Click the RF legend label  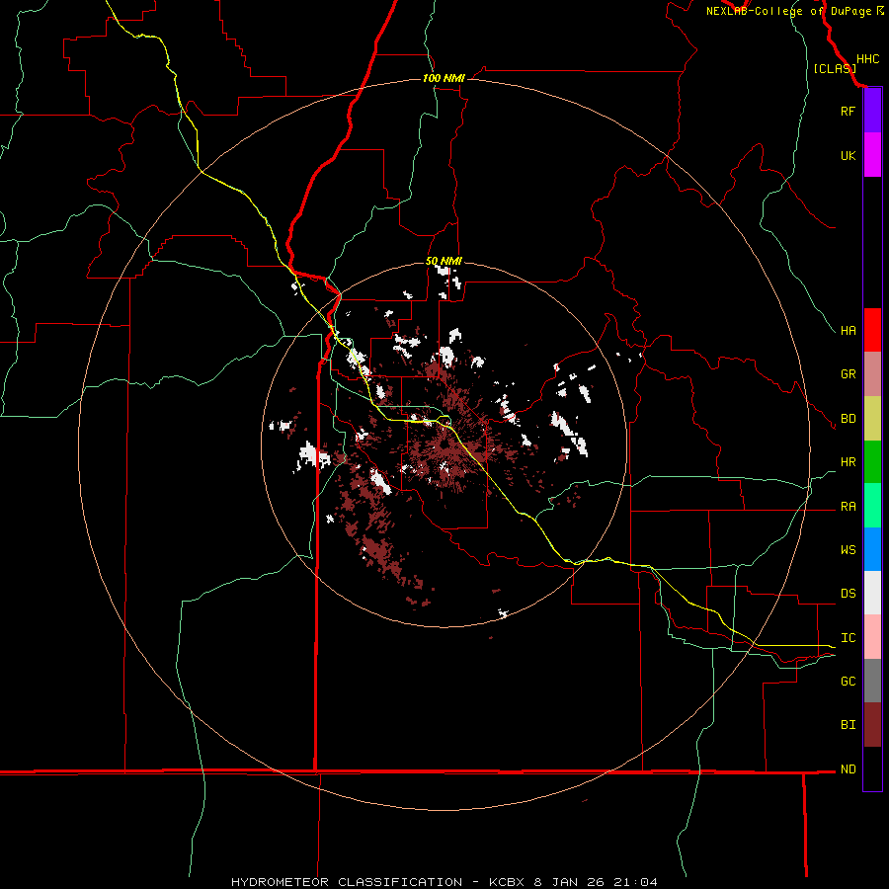point(848,111)
